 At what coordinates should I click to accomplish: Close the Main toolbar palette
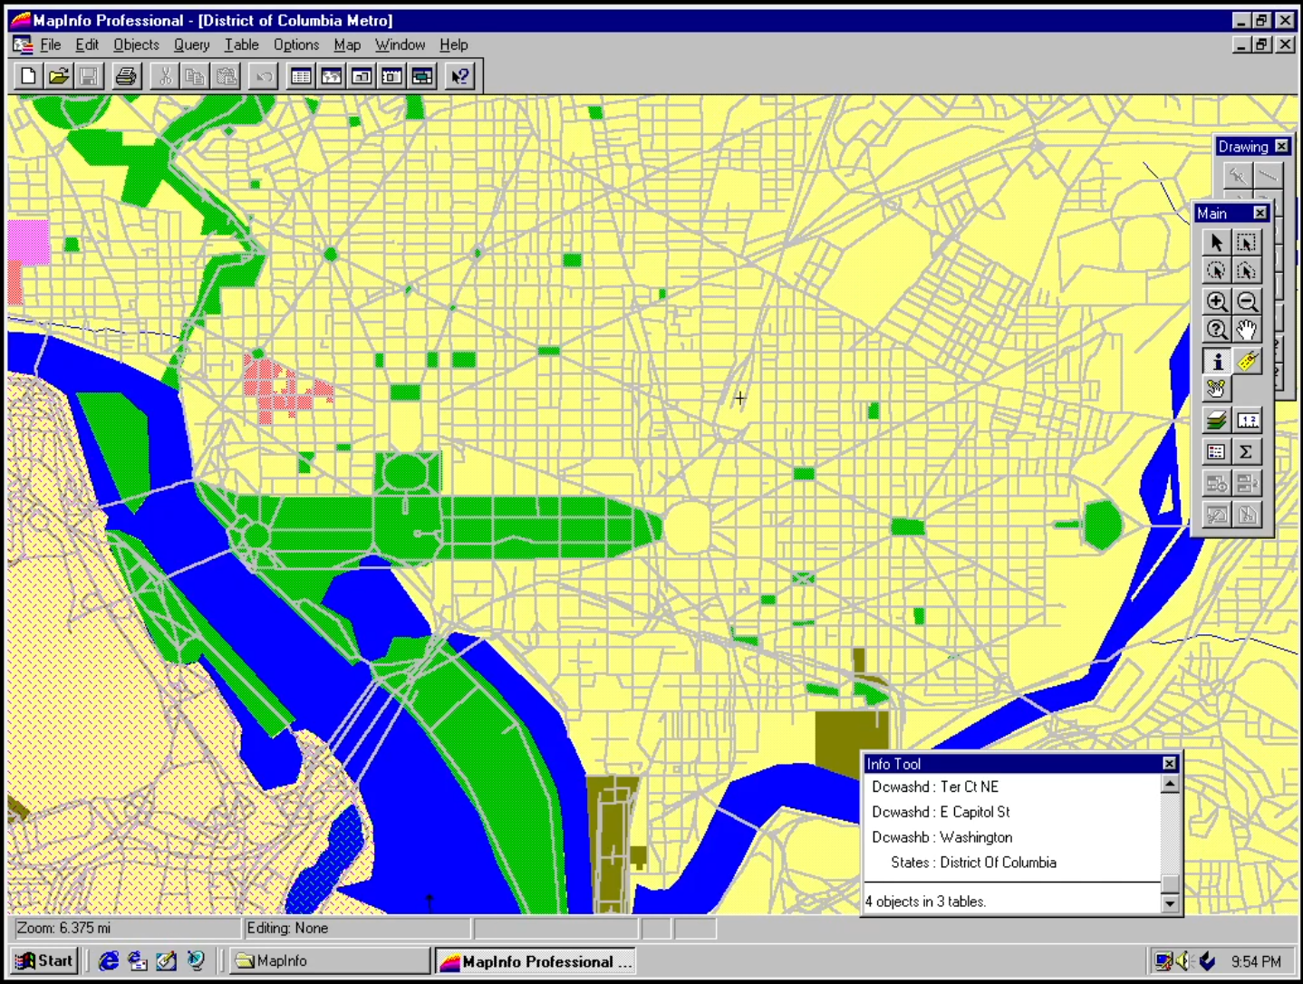pos(1260,213)
